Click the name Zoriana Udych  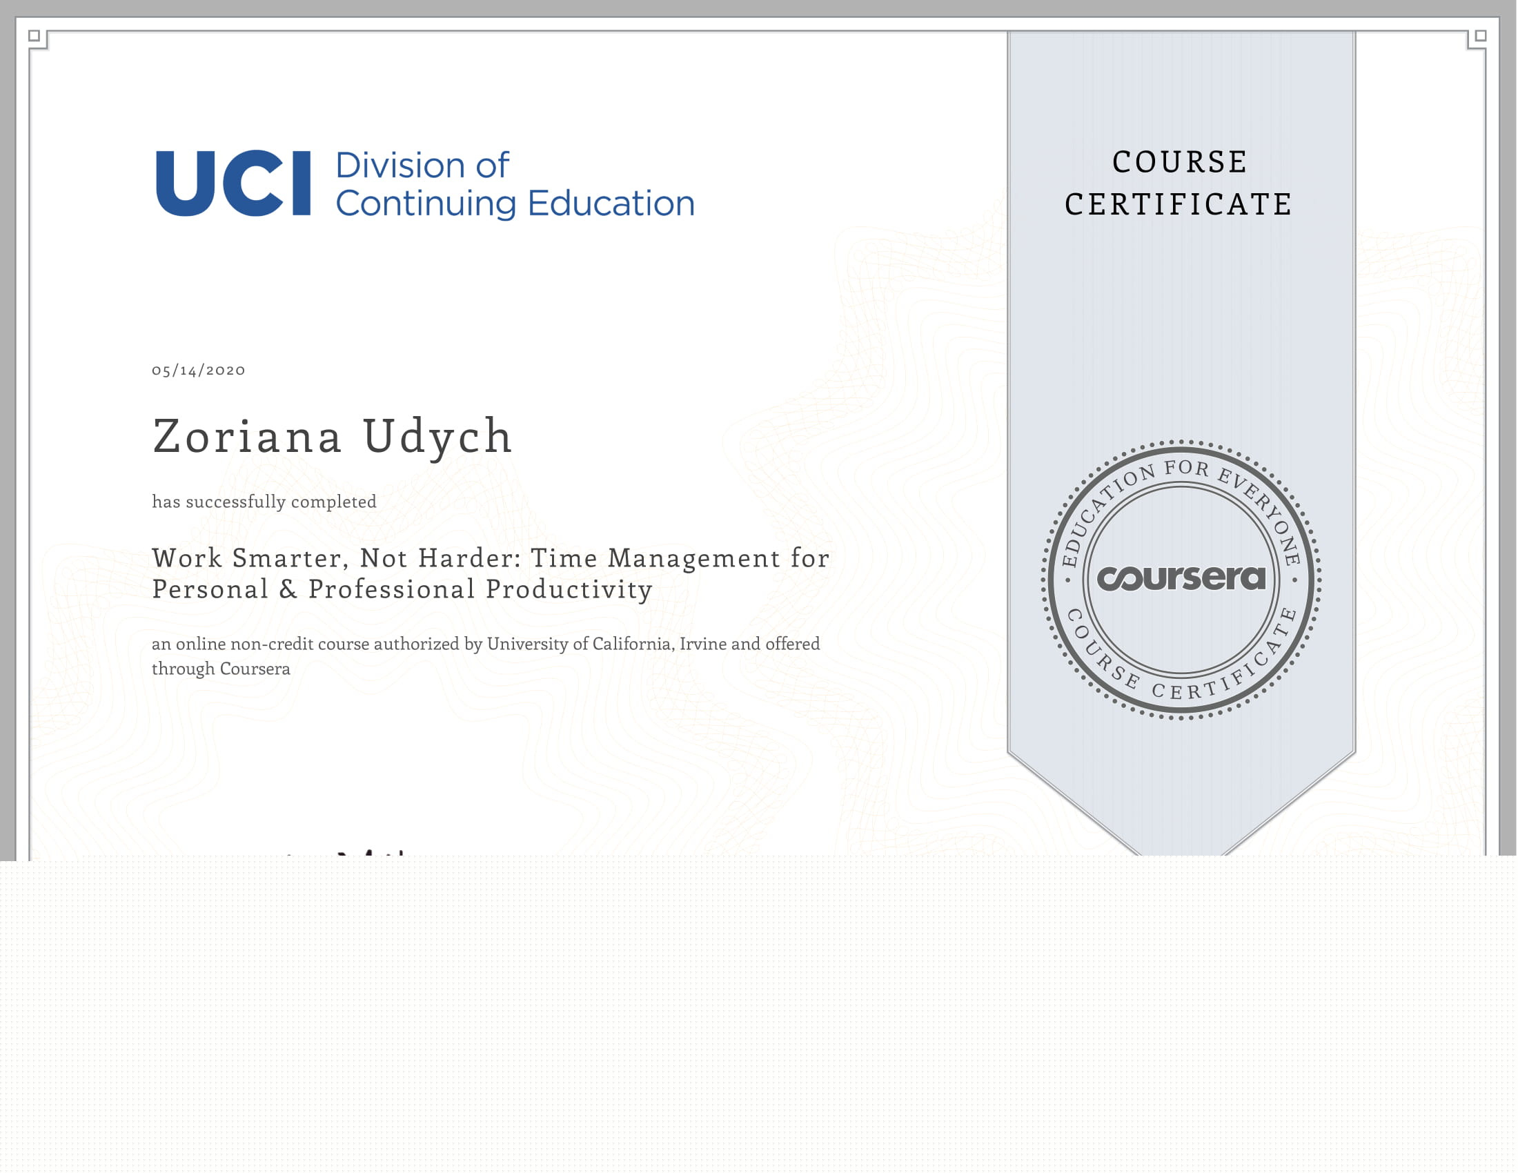[333, 437]
